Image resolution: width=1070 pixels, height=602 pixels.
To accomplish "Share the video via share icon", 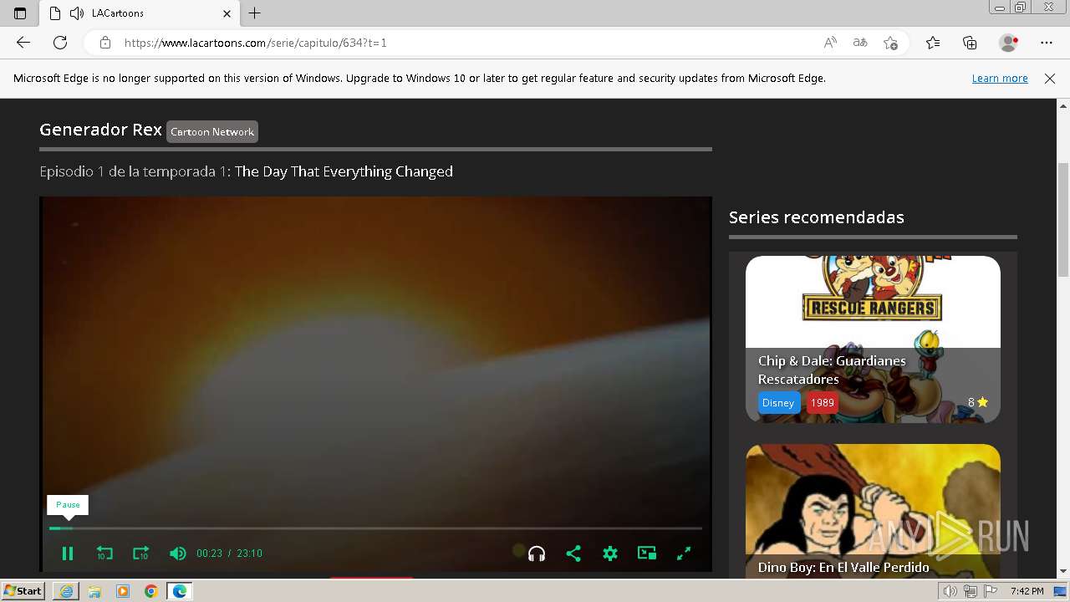I will [573, 554].
